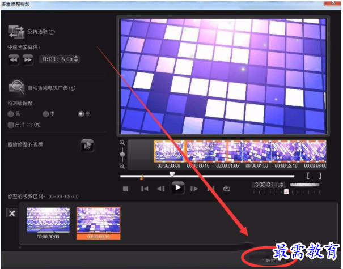Viewport: 343px width, 269px height.
Task: Click the 自动检测电视广告(A) label
Action: [51, 88]
